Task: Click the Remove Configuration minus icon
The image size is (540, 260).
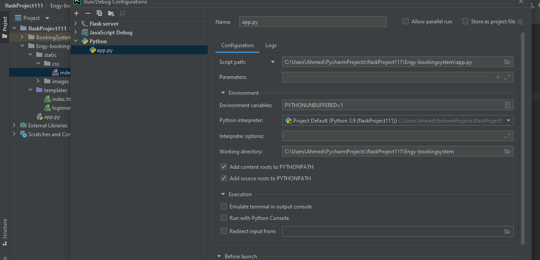Action: [x=88, y=13]
